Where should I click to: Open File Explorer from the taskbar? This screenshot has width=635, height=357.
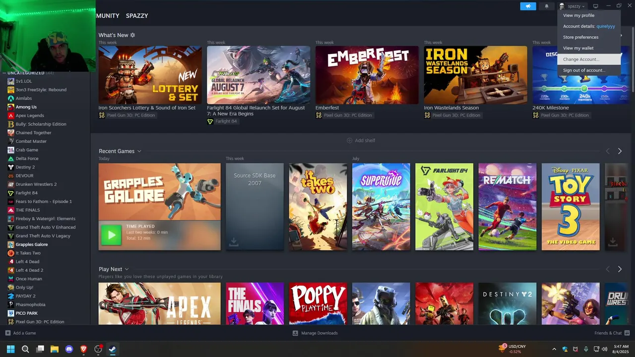[x=55, y=349]
